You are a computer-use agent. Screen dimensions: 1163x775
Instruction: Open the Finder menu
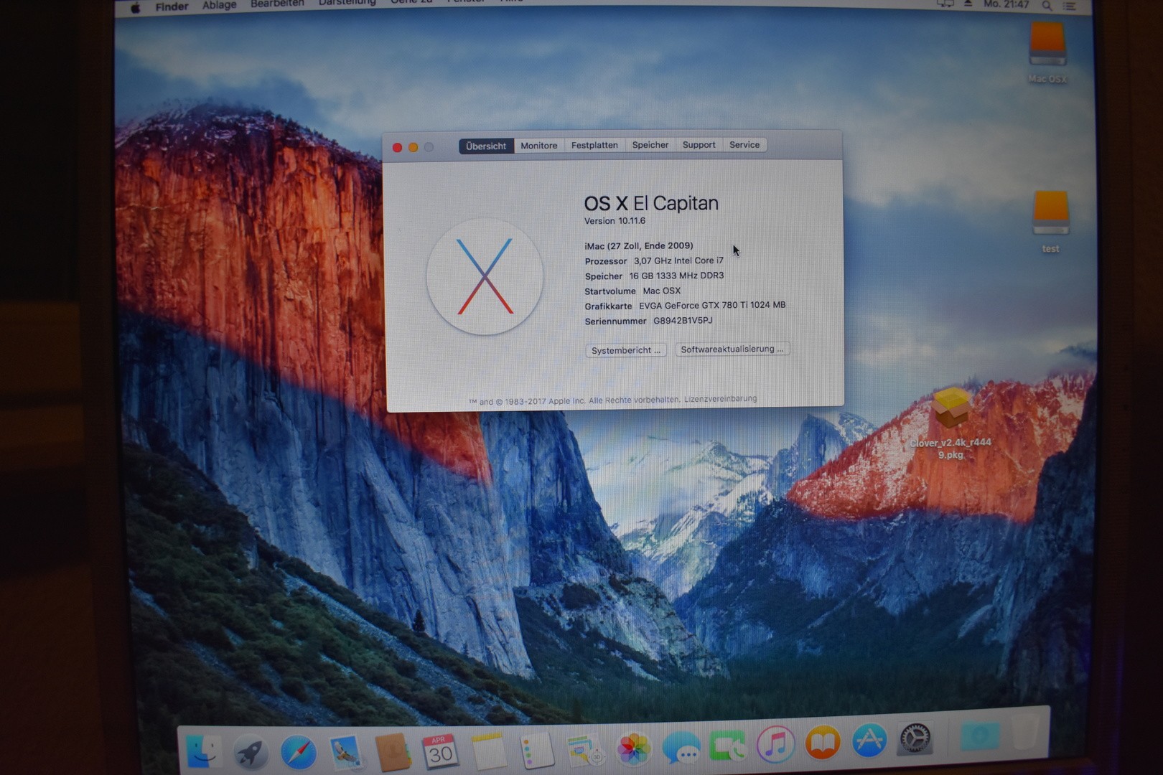coord(172,7)
